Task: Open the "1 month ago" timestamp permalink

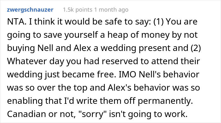Action: point(111,10)
